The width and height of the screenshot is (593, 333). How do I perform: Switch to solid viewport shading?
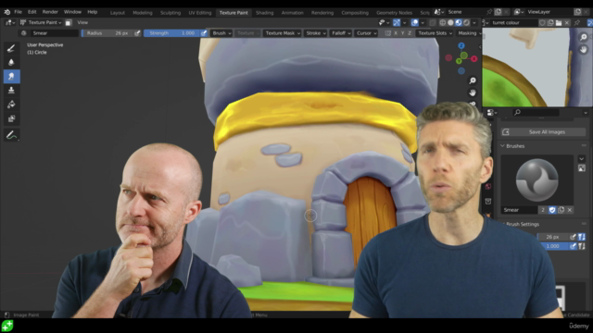[450, 22]
